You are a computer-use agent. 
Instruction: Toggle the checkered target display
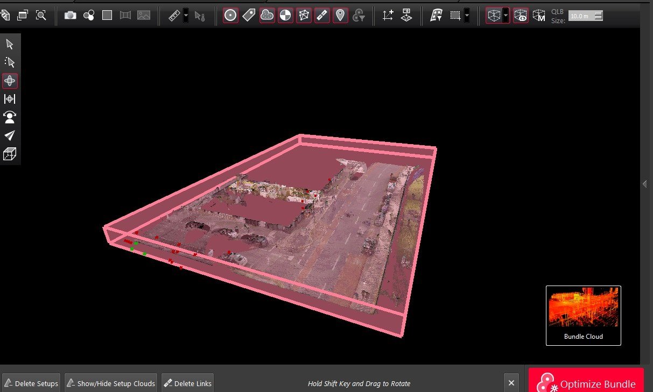tap(285, 16)
